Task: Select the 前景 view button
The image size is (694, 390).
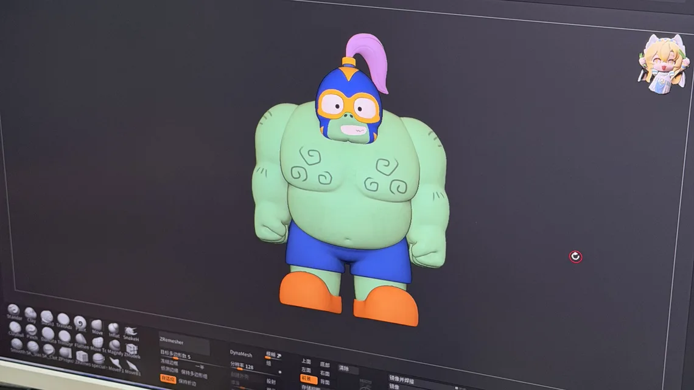Action: click(309, 379)
